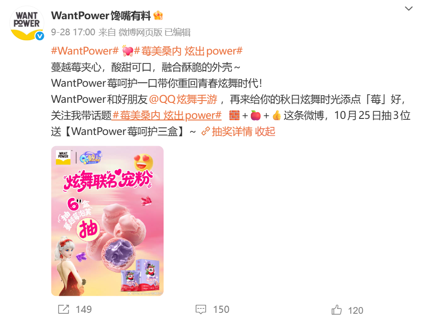Image resolution: width=426 pixels, height=320 pixels.
Task: Open the first #莓美桑内 炫出power# hashtag
Action: pos(188,51)
